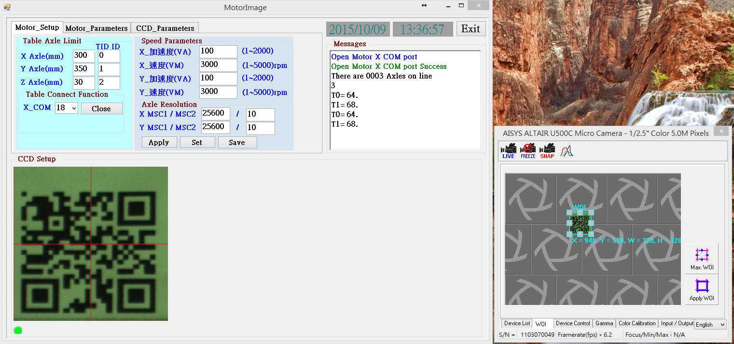Viewport: 734px width, 344px height.
Task: Click the Save button
Action: click(237, 142)
